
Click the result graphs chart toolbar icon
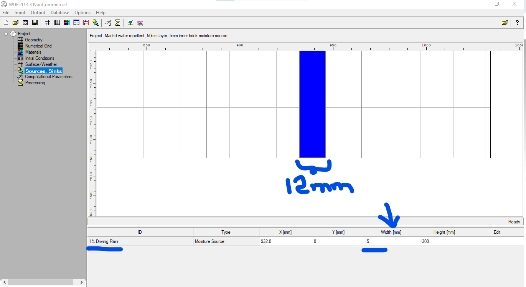pos(140,23)
